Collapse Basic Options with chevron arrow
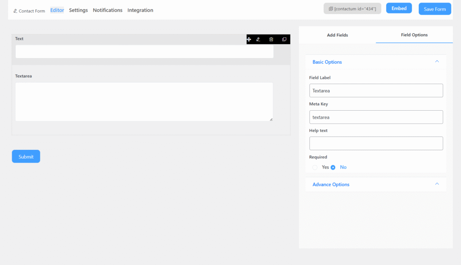 tap(437, 62)
